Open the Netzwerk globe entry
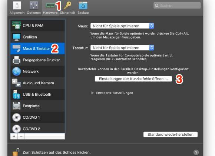Screen dimensions: 215x156 (x=37, y=71)
